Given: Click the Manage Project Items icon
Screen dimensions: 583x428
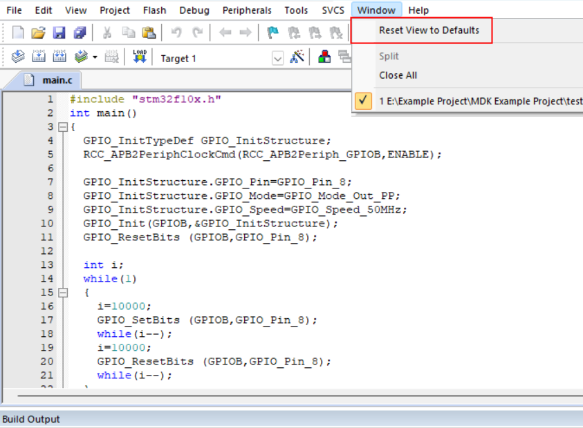Looking at the screenshot, I should pos(324,57).
